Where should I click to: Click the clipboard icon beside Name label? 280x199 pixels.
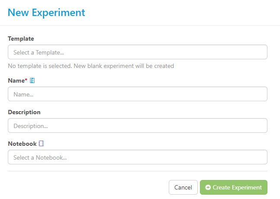32,80
